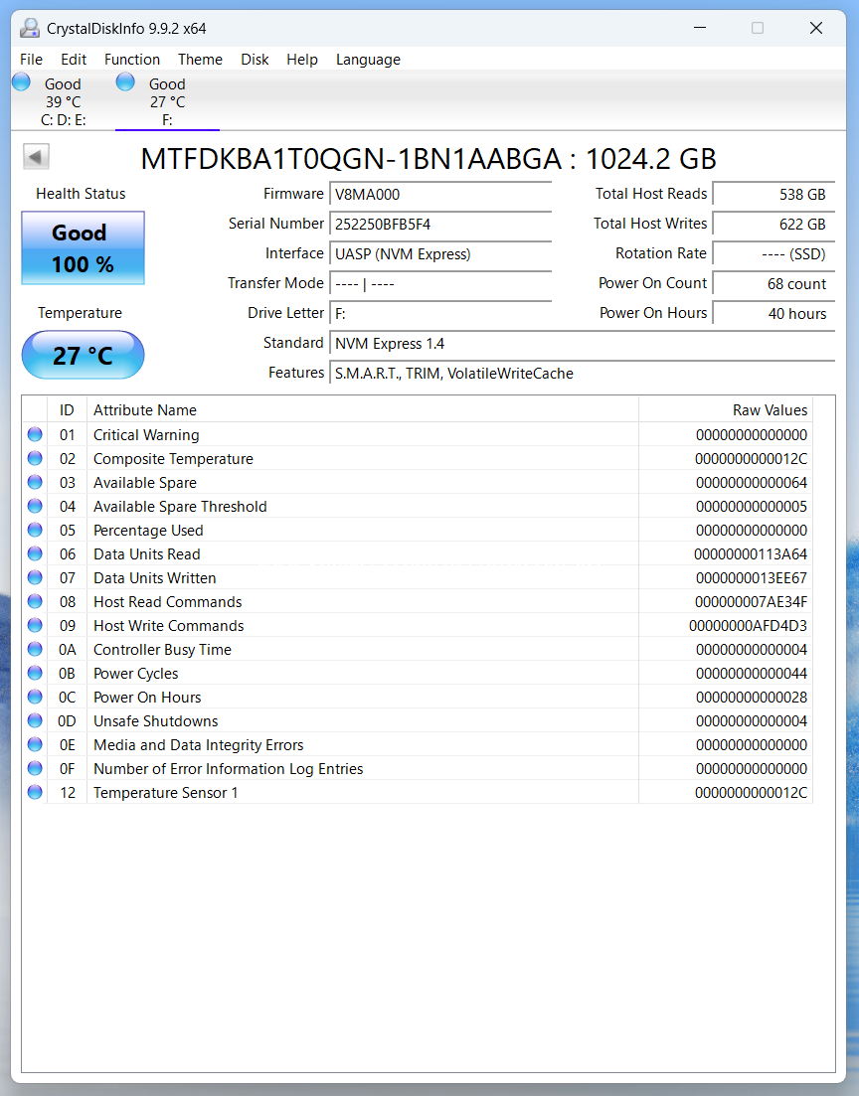Viewport: 859px width, 1096px height.
Task: Select the Critical Warning attribute name
Action: [146, 435]
